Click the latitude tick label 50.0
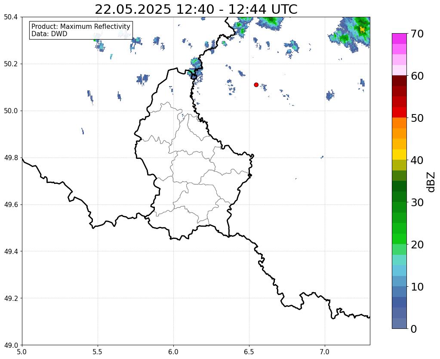440x359 pixels. coord(11,111)
